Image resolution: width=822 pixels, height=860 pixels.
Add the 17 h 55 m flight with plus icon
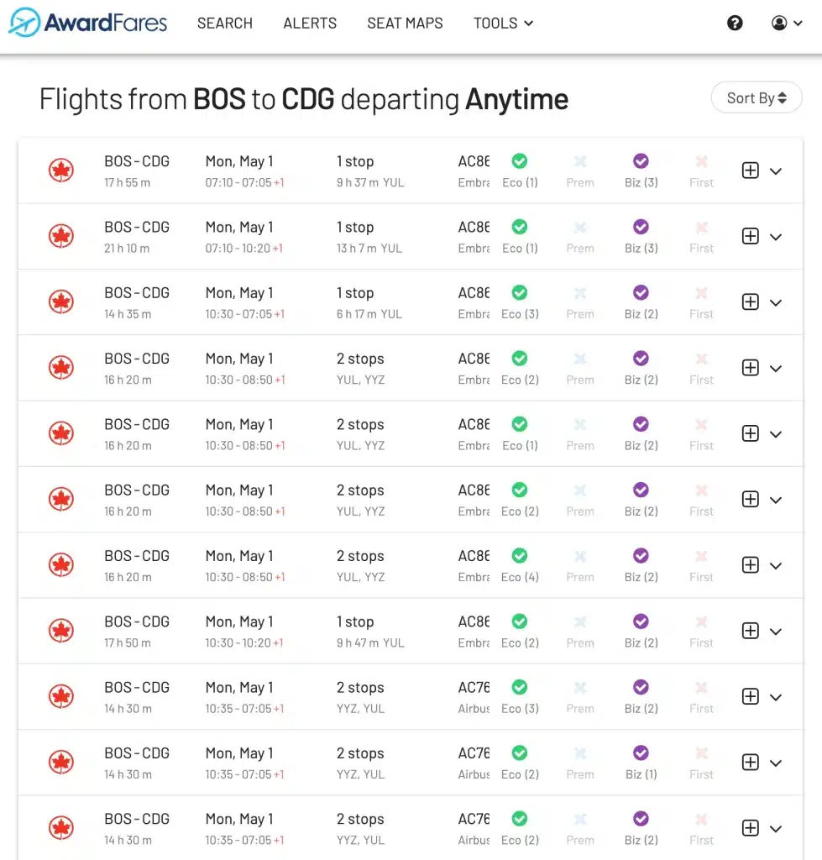pos(750,170)
